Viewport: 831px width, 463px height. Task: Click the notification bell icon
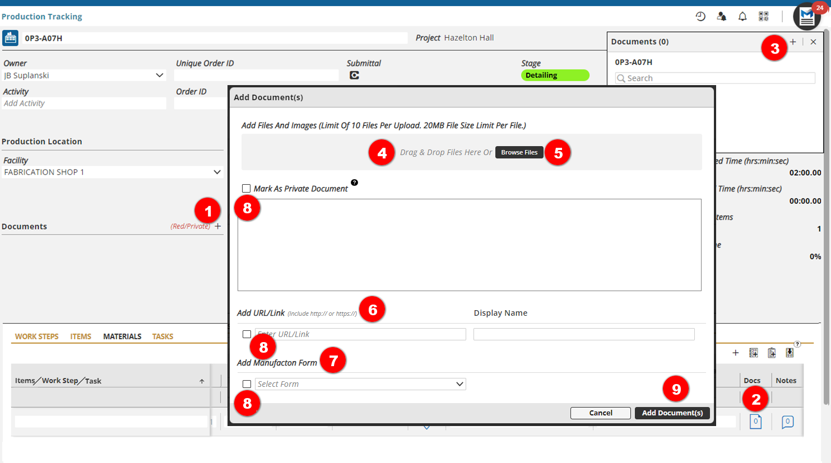742,16
